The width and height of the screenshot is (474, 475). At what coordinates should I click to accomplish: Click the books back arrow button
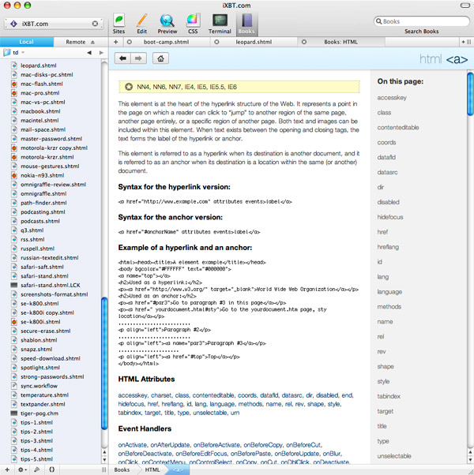(122, 58)
